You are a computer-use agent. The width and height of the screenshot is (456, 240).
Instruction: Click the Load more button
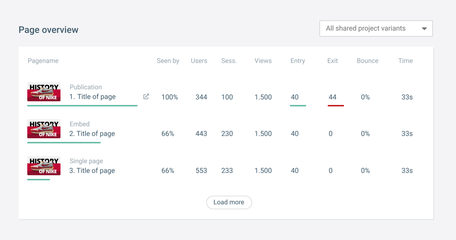(229, 202)
